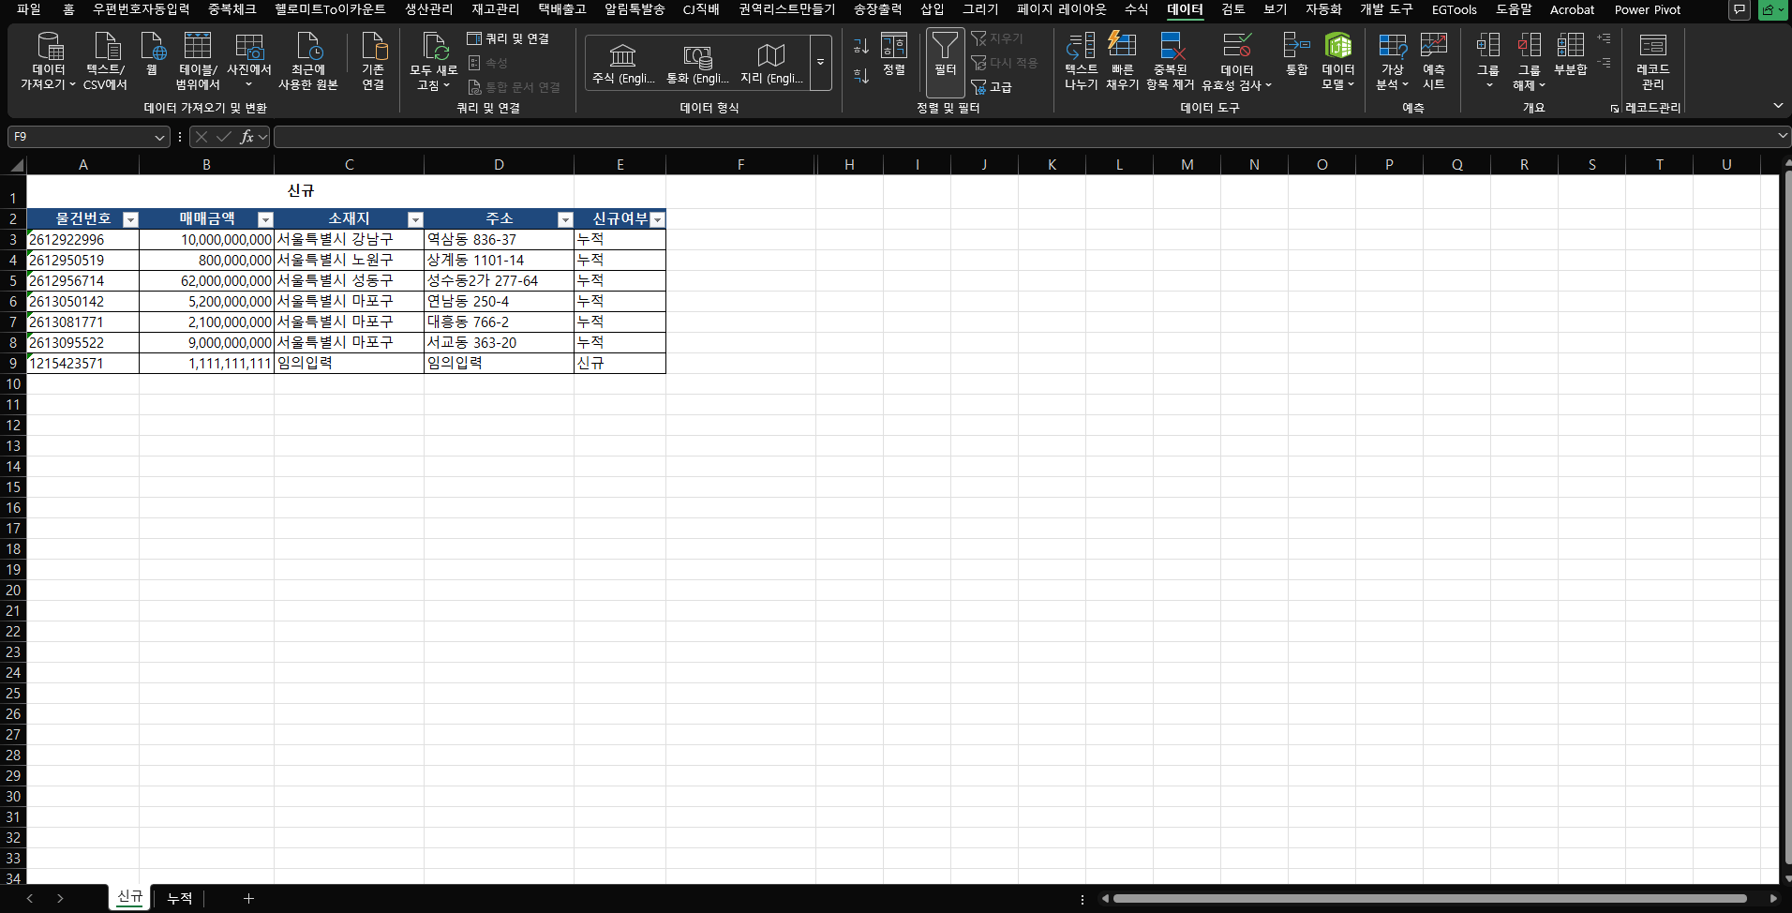Add a new sheet with plus button
This screenshot has height=913, width=1792.
[248, 898]
